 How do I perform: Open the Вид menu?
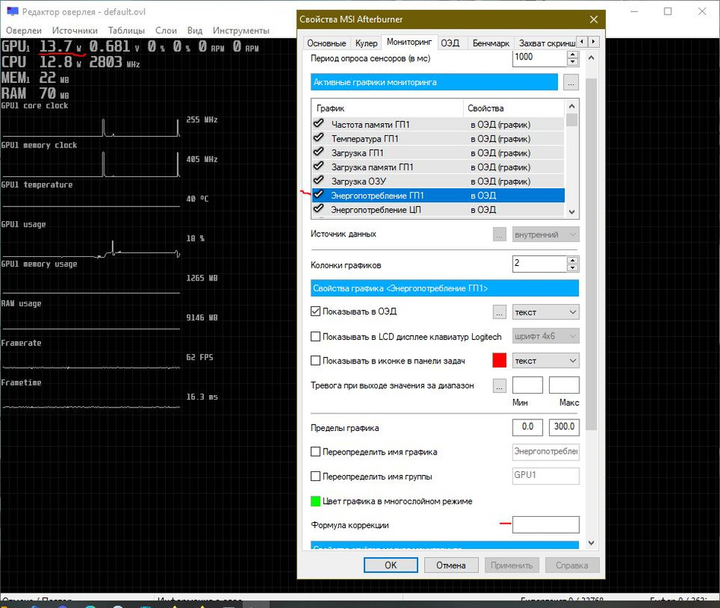(x=195, y=30)
